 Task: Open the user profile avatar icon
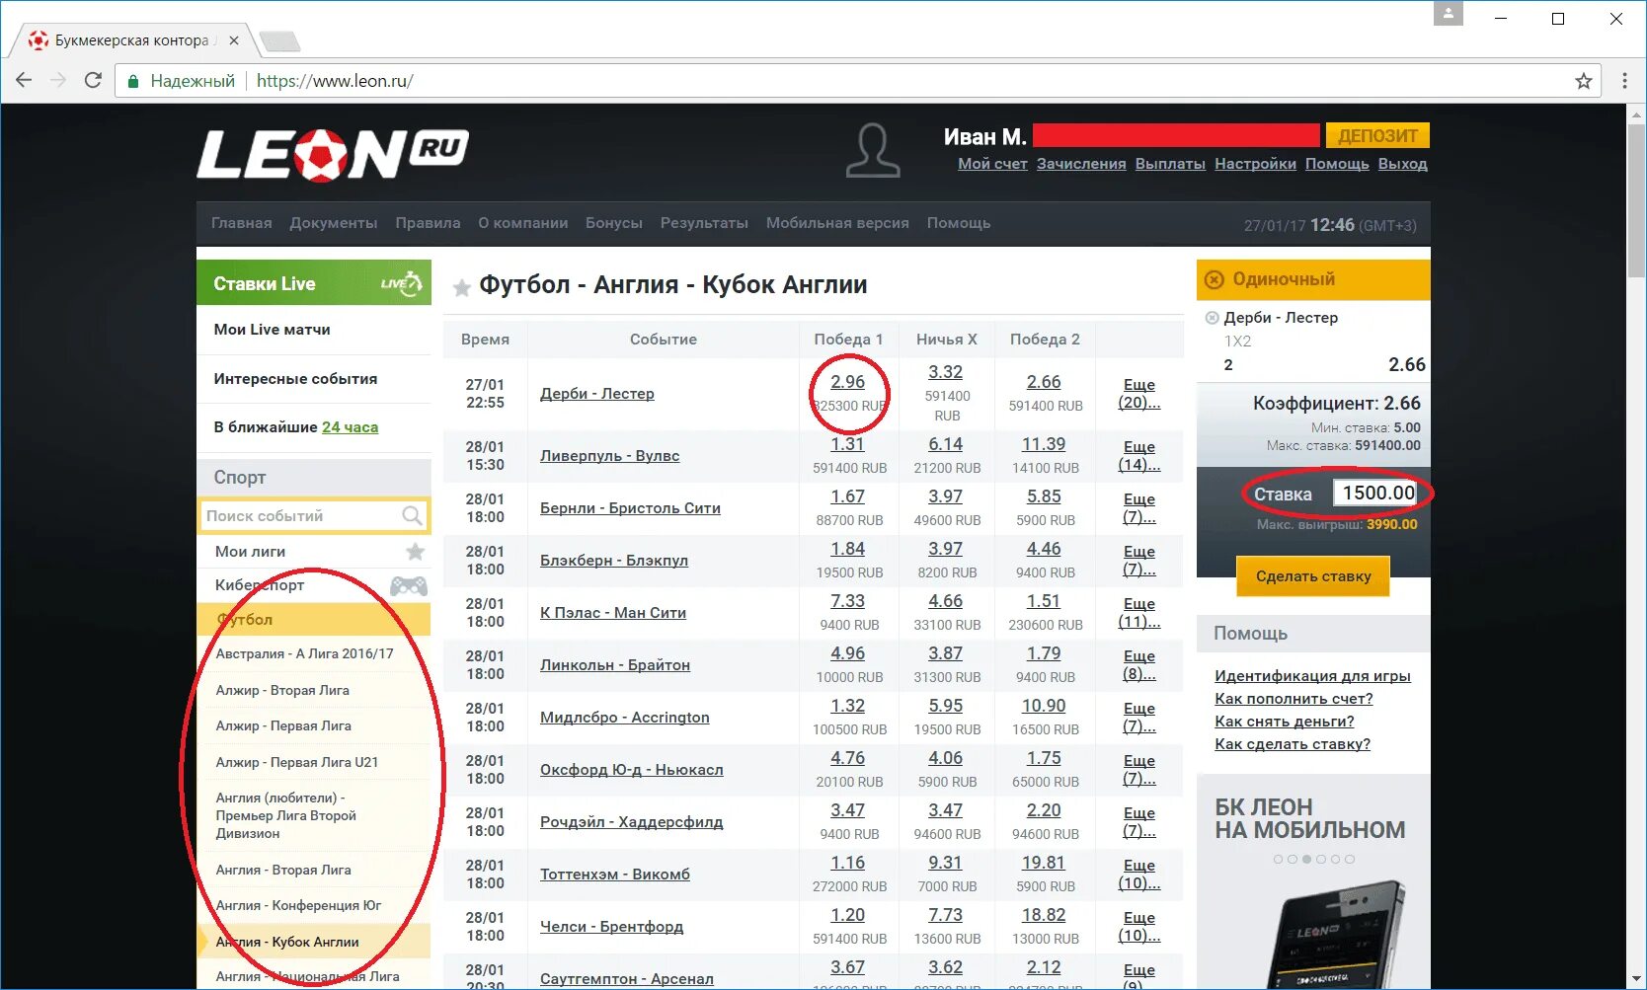tap(873, 151)
